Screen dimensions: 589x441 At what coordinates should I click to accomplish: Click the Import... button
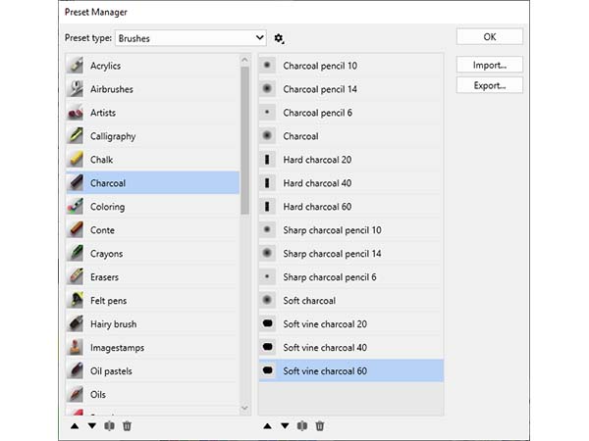(x=490, y=65)
